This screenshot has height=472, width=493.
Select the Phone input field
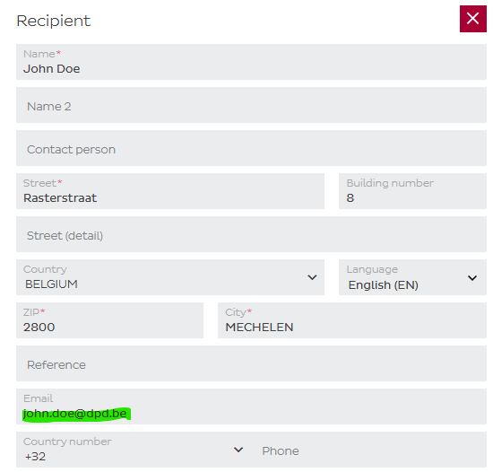(x=371, y=450)
